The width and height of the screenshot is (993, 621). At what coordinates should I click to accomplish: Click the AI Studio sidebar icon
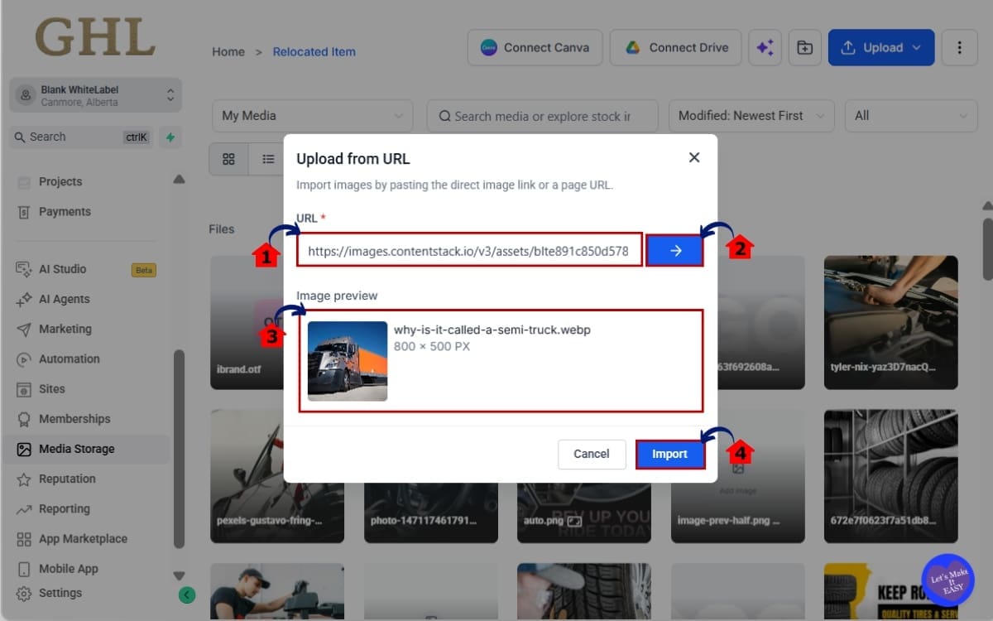pos(24,269)
